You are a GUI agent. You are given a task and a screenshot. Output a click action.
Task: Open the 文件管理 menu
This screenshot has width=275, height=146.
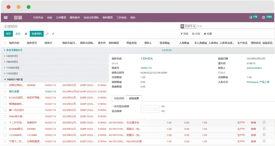coord(61,18)
